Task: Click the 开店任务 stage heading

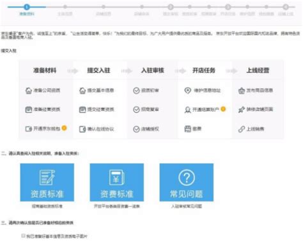Action: [x=204, y=70]
